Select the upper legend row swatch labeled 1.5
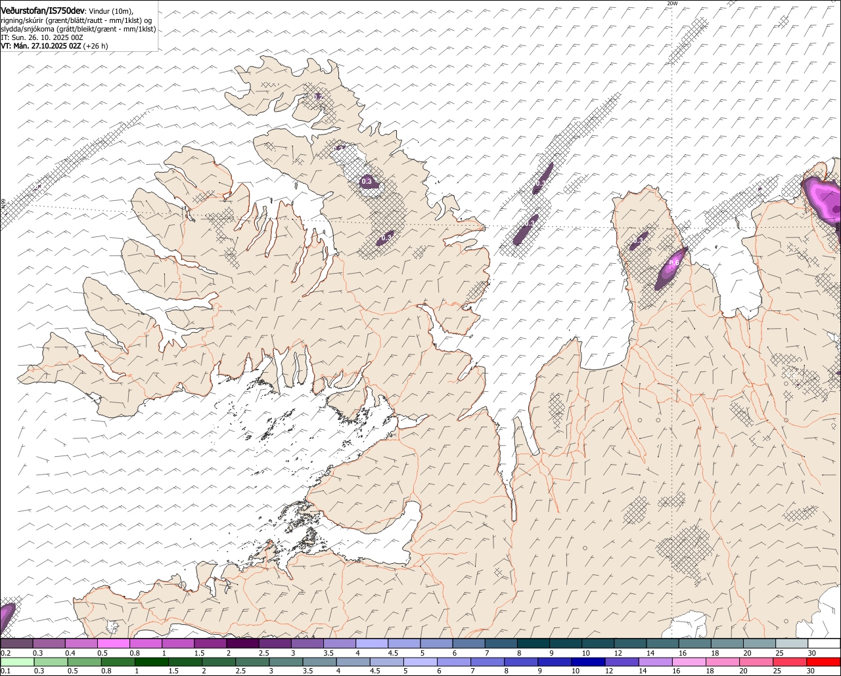 coord(210,644)
